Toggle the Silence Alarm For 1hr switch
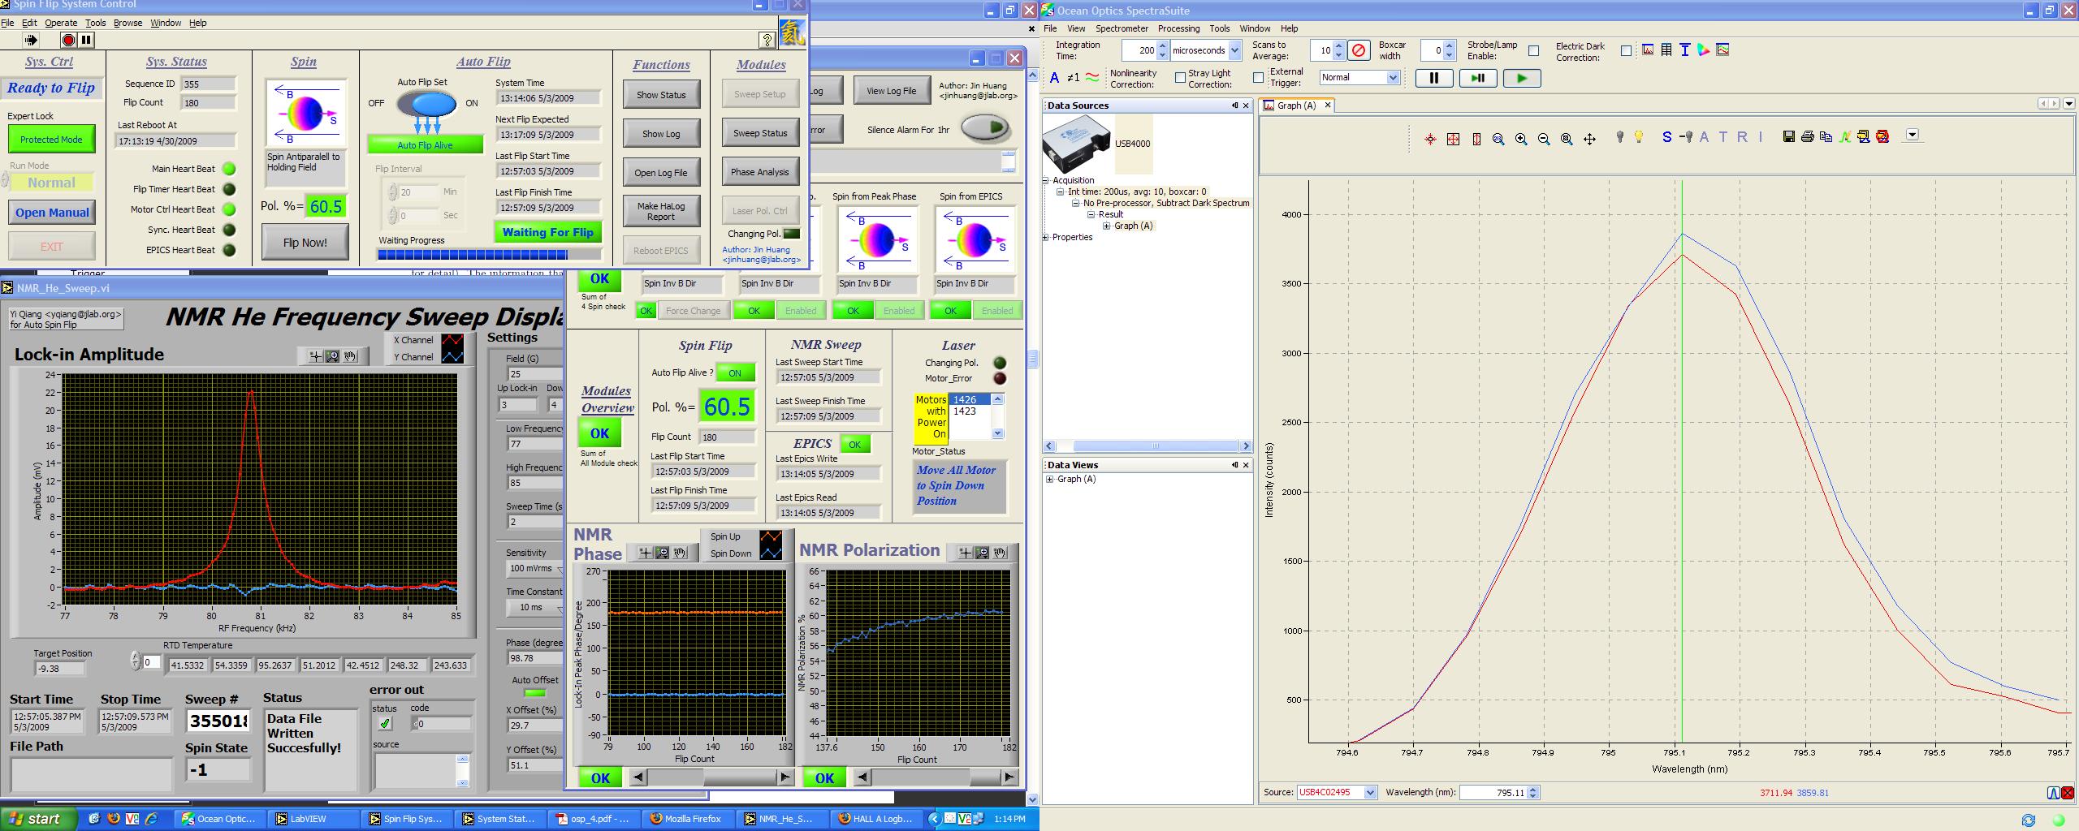 pos(985,127)
